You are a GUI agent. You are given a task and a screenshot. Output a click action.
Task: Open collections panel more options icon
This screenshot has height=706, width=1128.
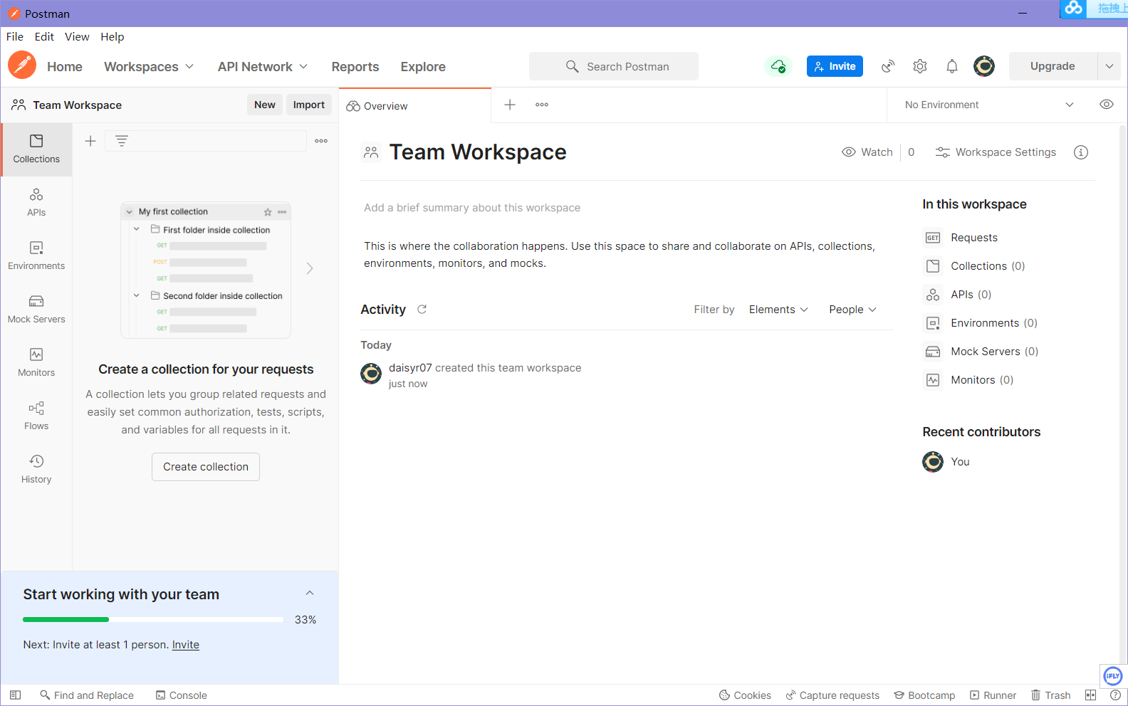point(321,141)
